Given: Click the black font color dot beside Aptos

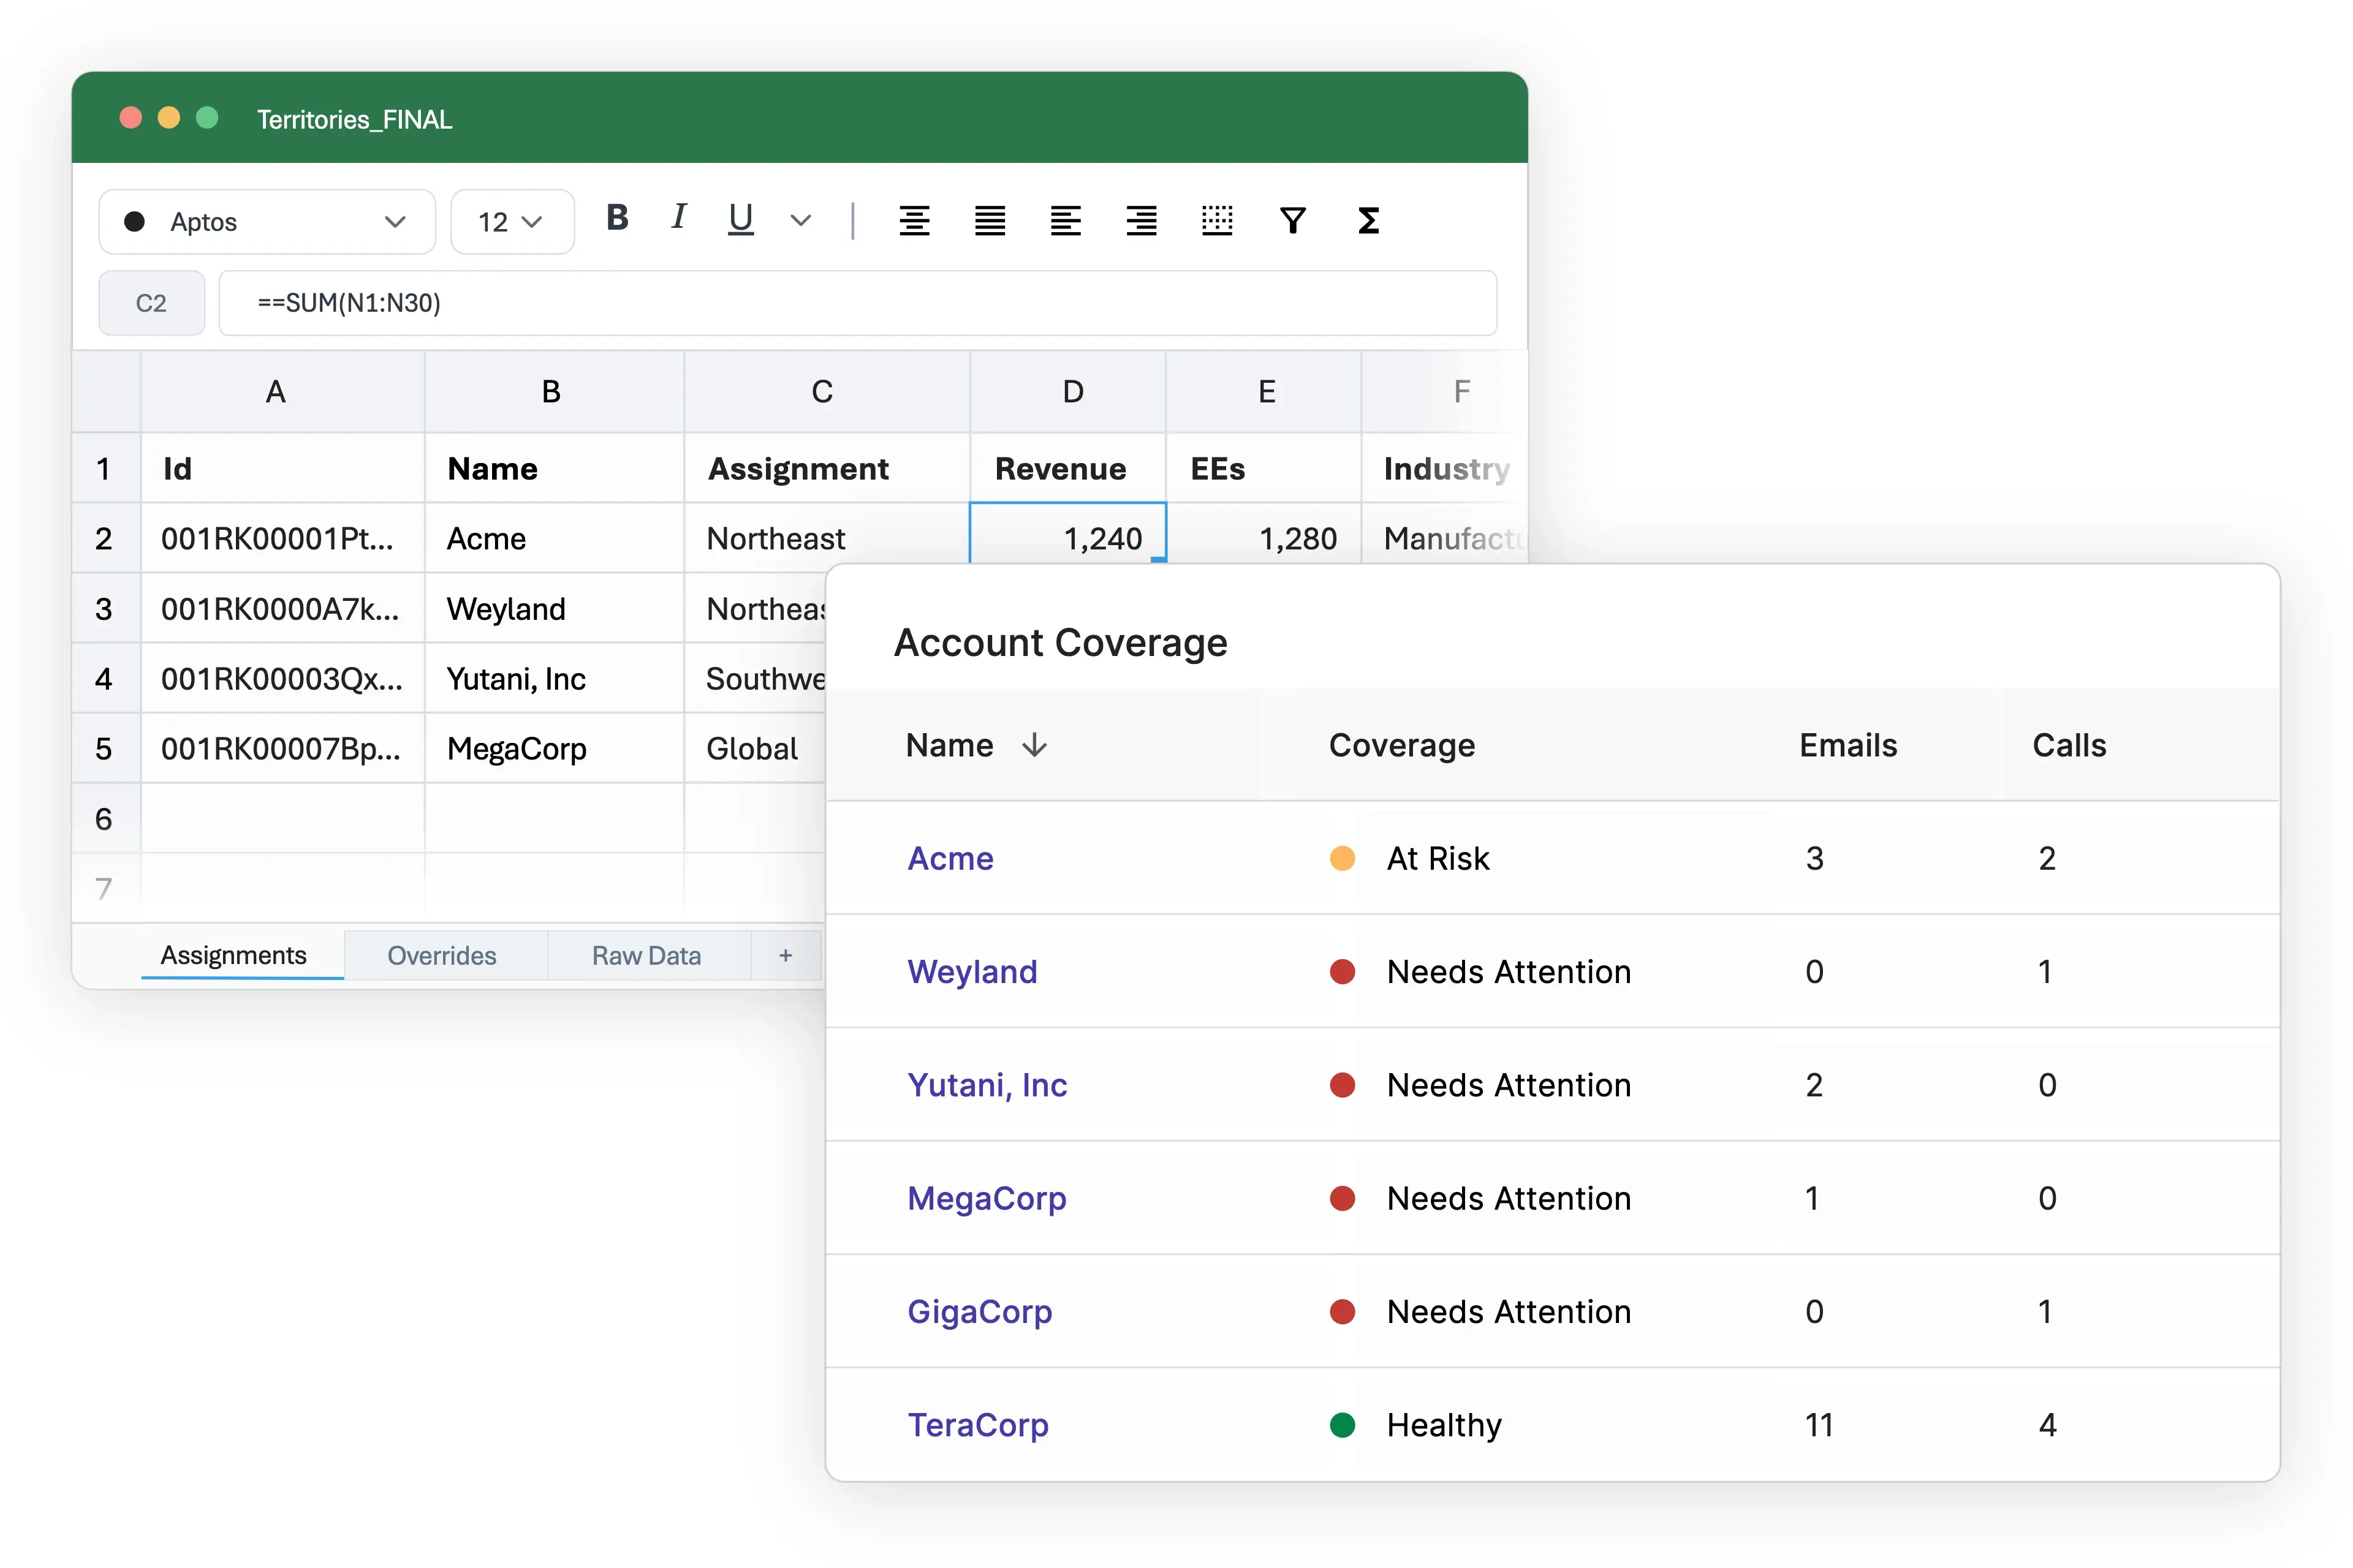Looking at the screenshot, I should (x=134, y=222).
